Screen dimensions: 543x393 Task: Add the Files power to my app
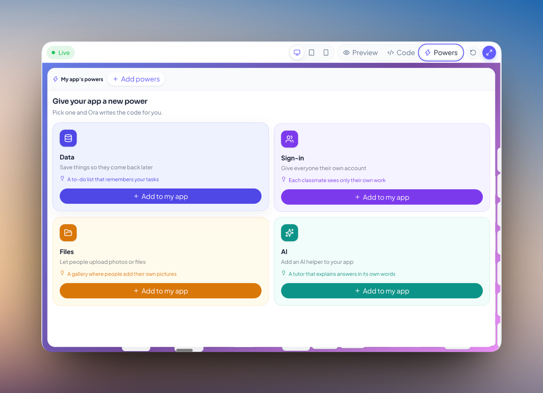(x=161, y=291)
